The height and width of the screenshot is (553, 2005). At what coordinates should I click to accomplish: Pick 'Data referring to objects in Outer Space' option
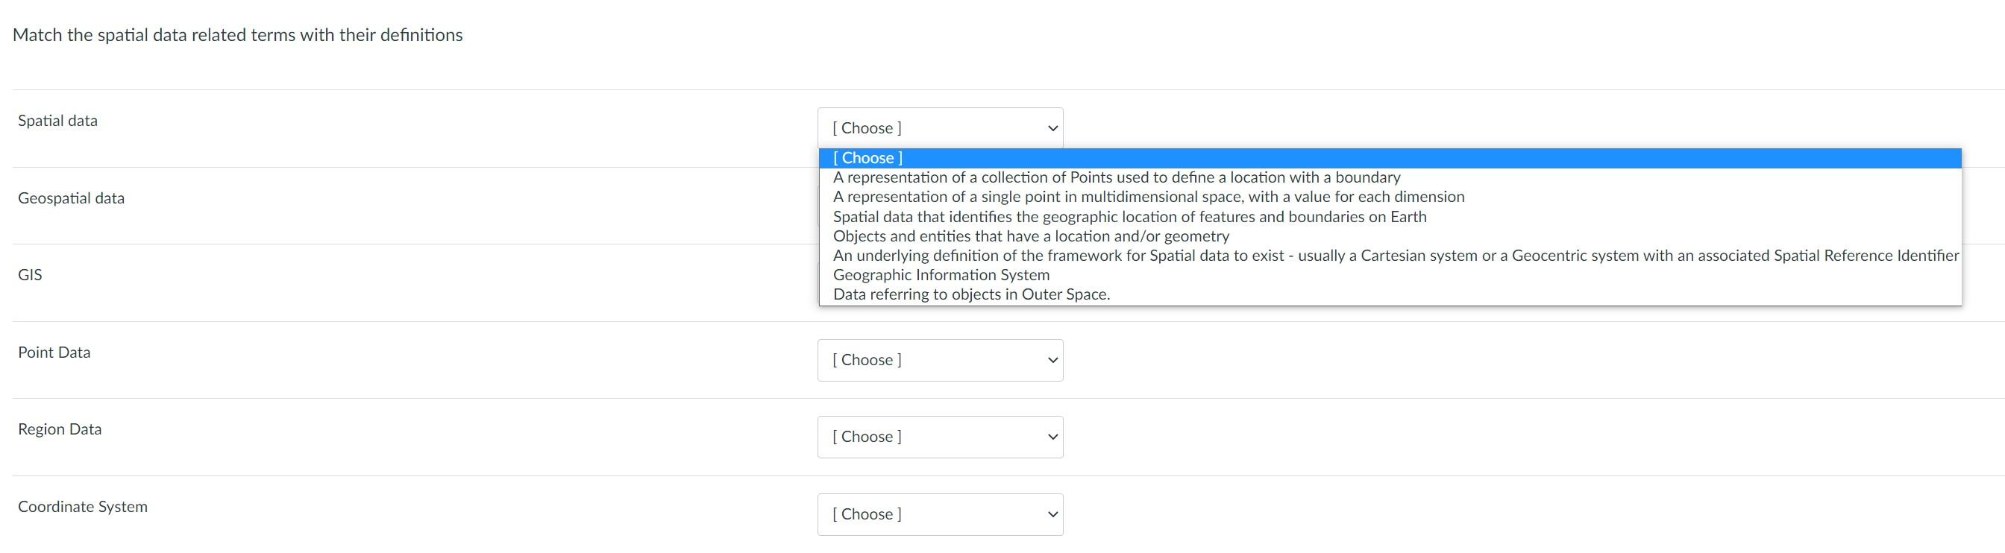971,295
